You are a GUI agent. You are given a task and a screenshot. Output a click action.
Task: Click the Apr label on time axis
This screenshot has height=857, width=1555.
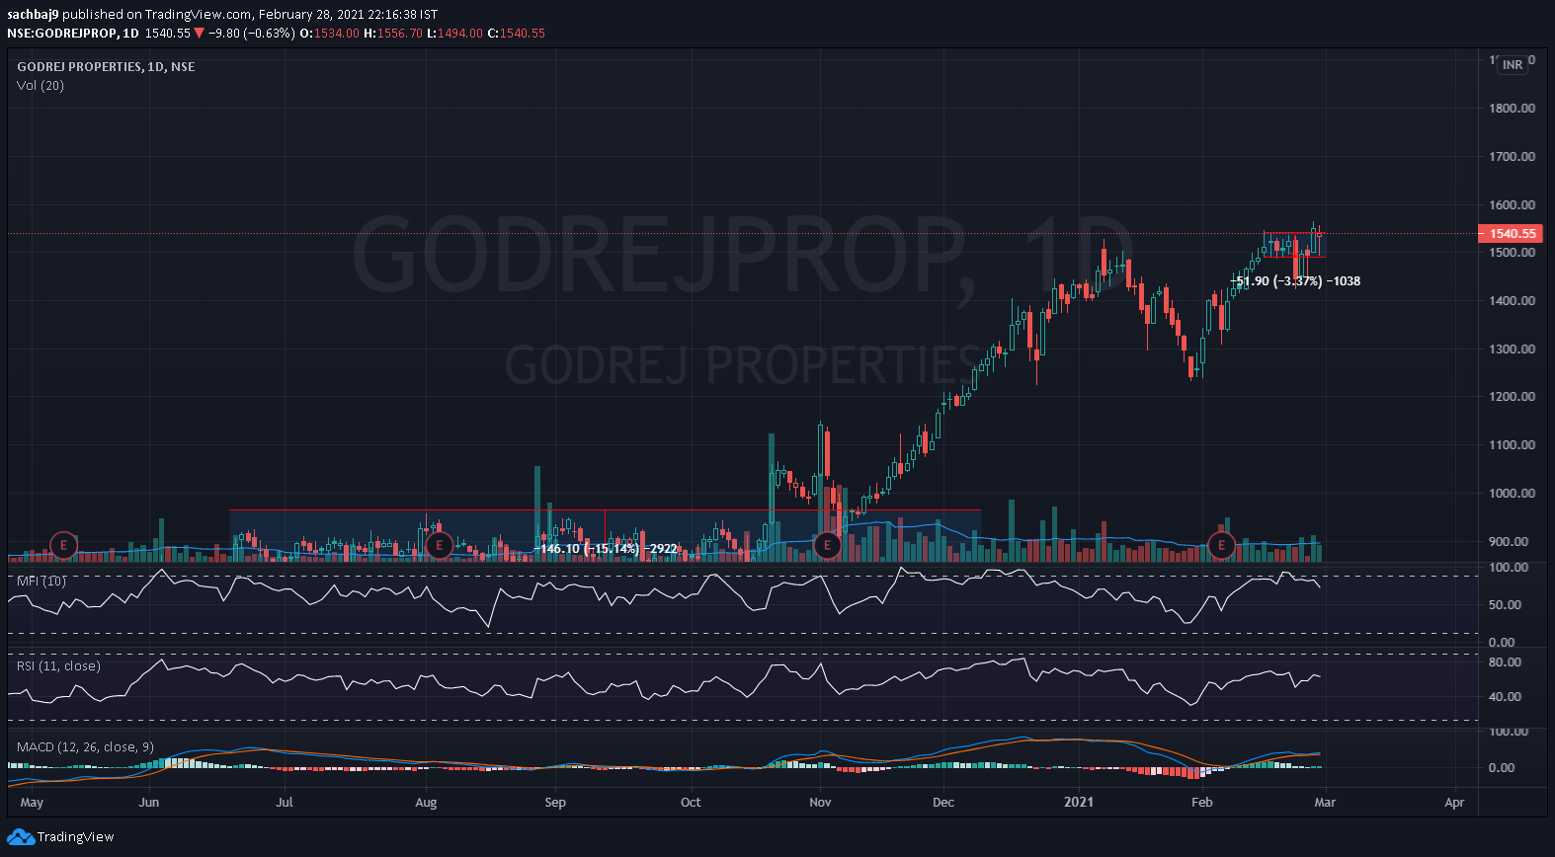point(1454,803)
